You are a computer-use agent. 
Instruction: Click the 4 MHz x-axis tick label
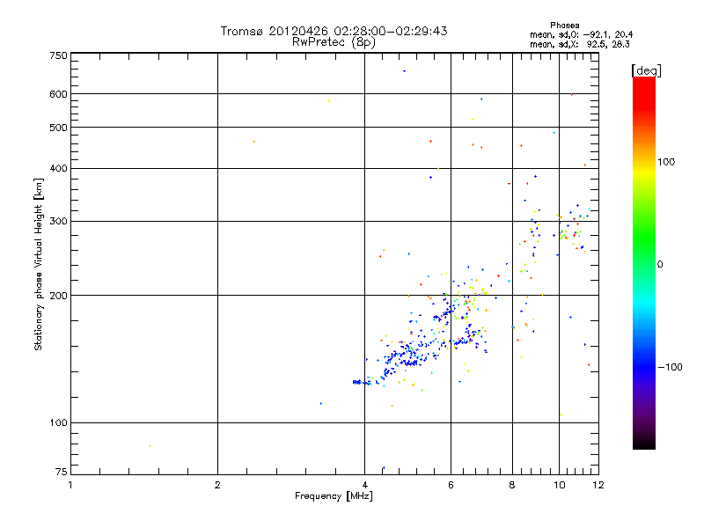[364, 485]
